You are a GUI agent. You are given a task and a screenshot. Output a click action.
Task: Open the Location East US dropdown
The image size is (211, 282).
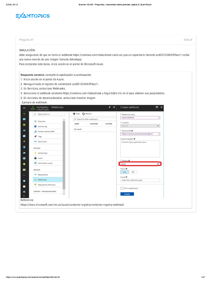click(140, 126)
